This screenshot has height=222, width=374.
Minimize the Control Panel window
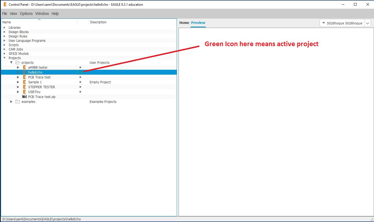click(x=343, y=4)
